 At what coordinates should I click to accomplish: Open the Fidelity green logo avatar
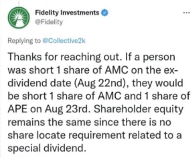[x=19, y=17]
